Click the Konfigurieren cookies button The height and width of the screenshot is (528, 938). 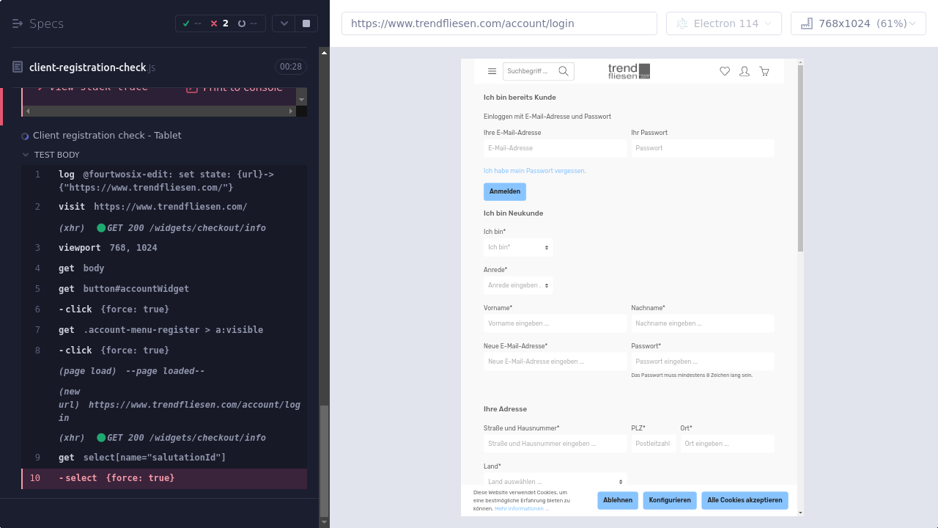(670, 500)
